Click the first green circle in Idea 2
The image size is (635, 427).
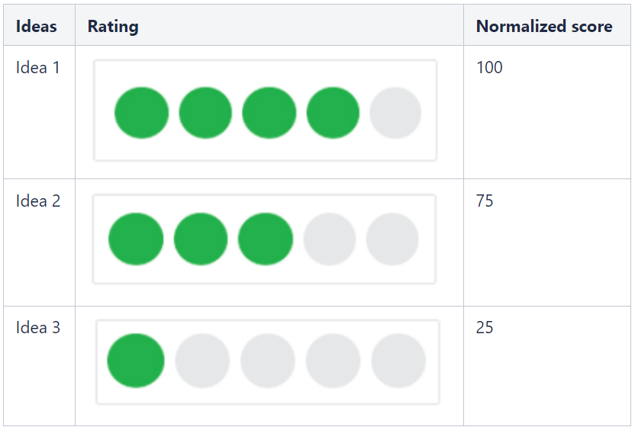click(x=136, y=239)
